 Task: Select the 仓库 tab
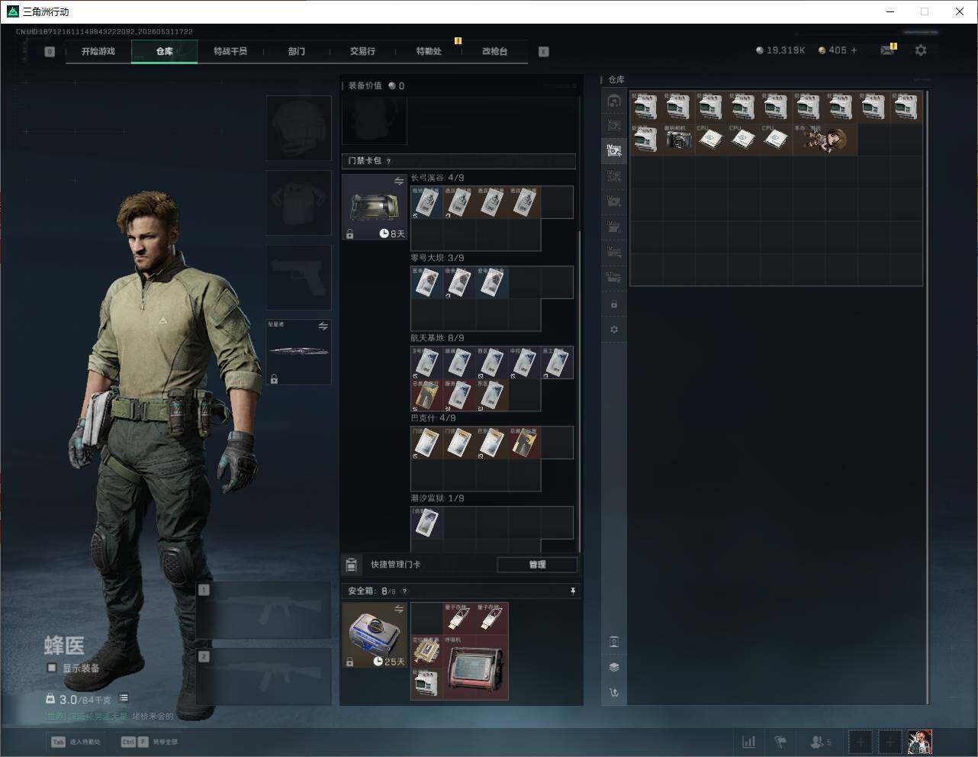(164, 51)
